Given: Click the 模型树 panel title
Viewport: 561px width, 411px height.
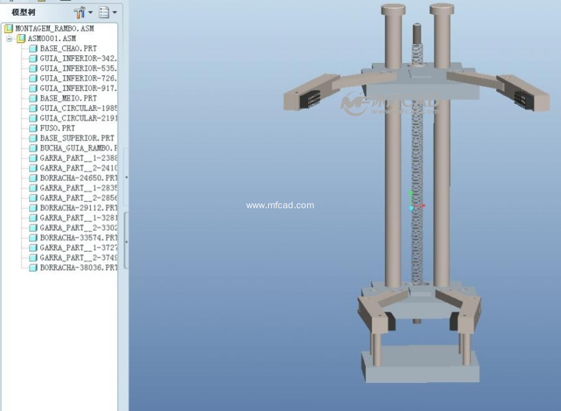Looking at the screenshot, I should (23, 12).
